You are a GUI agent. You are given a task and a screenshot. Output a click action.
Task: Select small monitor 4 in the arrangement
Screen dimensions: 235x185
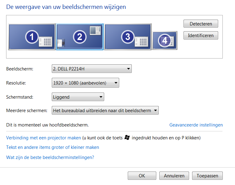165,40
